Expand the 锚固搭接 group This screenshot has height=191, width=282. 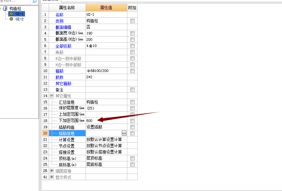point(52,171)
